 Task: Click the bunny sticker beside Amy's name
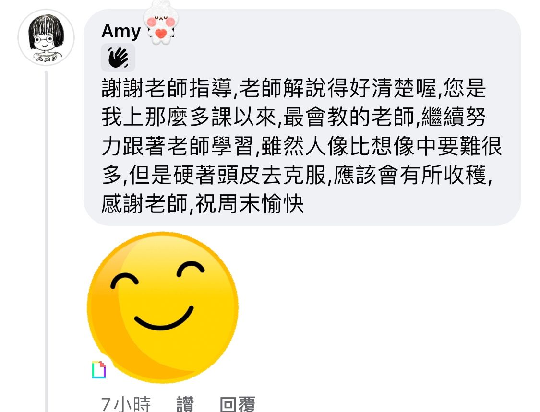pyautogui.click(x=161, y=23)
